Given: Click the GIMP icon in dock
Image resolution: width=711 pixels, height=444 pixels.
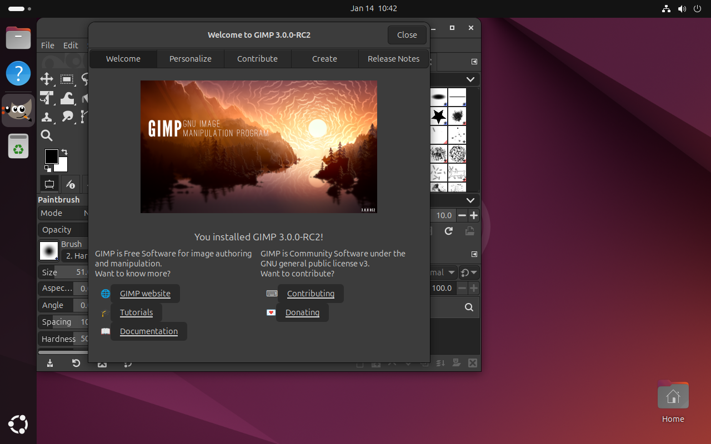Looking at the screenshot, I should [19, 110].
